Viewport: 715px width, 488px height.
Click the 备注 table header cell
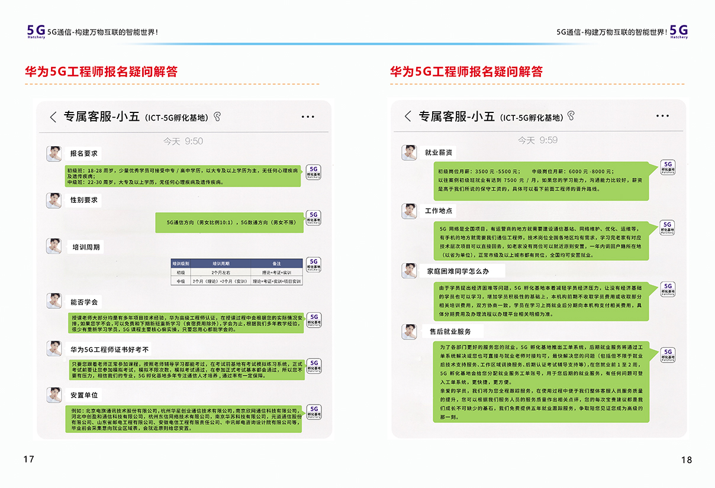pos(276,263)
